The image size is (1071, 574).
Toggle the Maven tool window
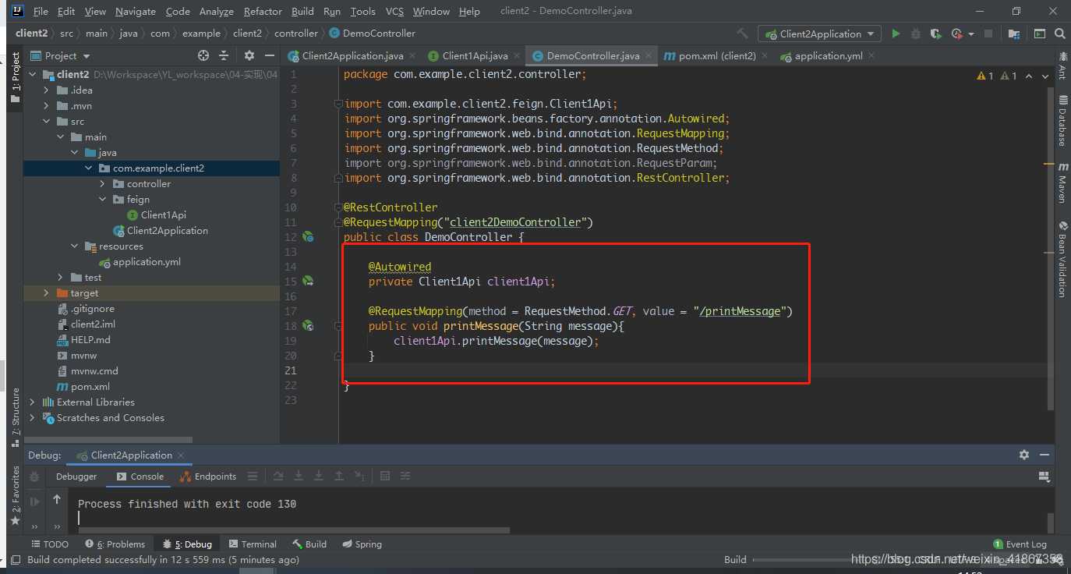point(1062,183)
